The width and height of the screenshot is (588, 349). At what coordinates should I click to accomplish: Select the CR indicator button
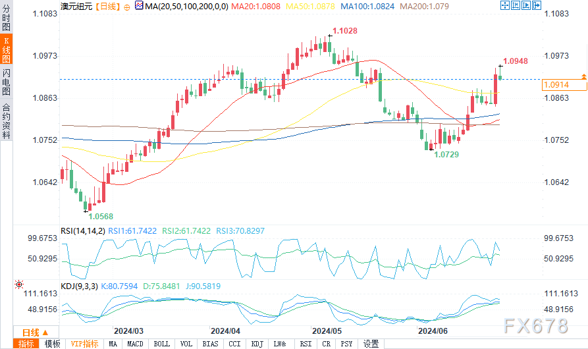326,344
